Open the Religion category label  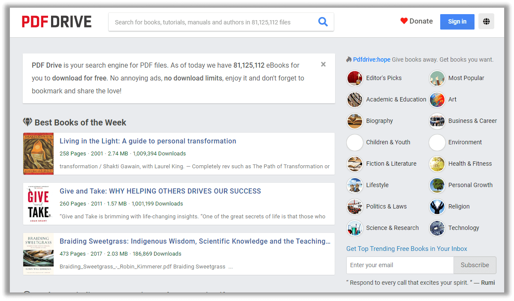point(459,206)
